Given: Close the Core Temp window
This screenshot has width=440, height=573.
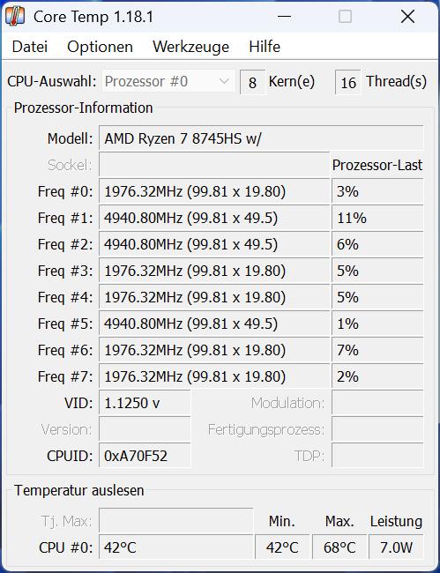Looking at the screenshot, I should pos(407,17).
